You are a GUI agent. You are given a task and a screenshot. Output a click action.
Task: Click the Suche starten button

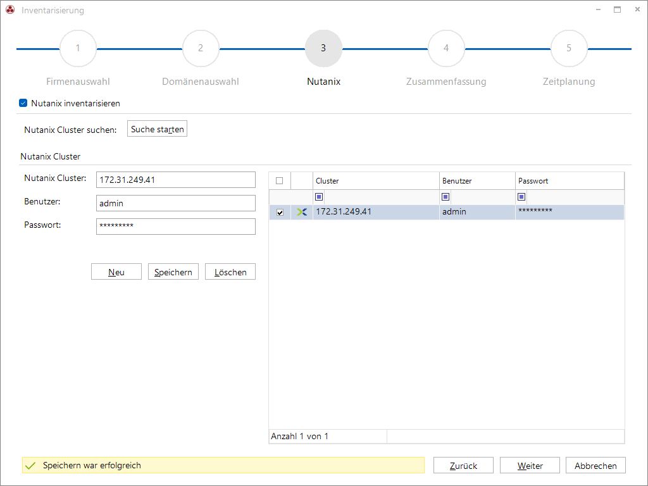pyautogui.click(x=157, y=129)
